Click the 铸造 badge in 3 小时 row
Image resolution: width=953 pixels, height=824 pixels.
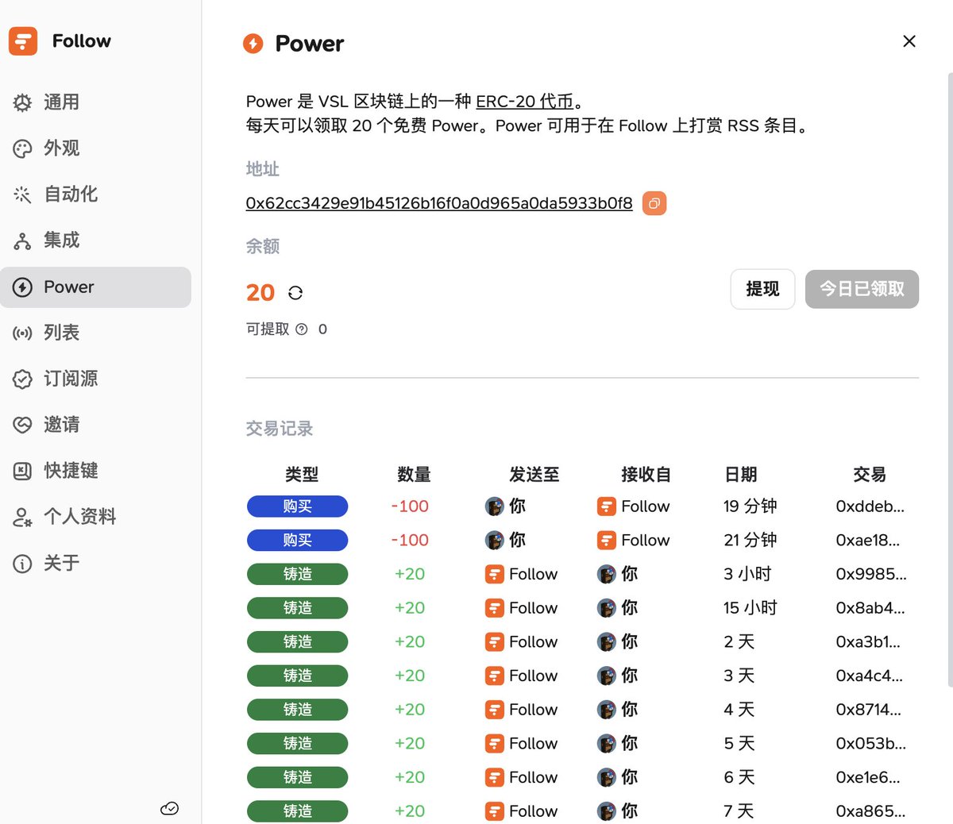(297, 574)
